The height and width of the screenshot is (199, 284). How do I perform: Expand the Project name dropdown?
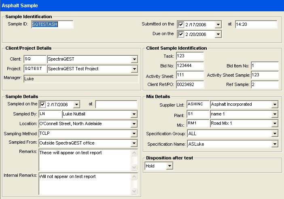coord(134,69)
